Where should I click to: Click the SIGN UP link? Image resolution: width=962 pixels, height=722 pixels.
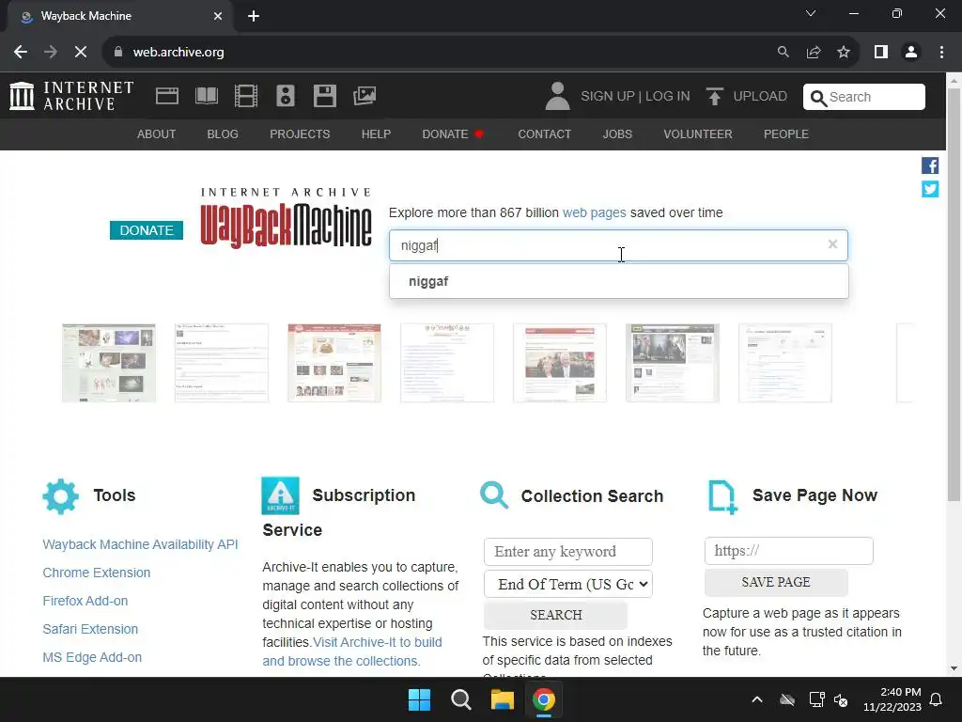(x=608, y=97)
